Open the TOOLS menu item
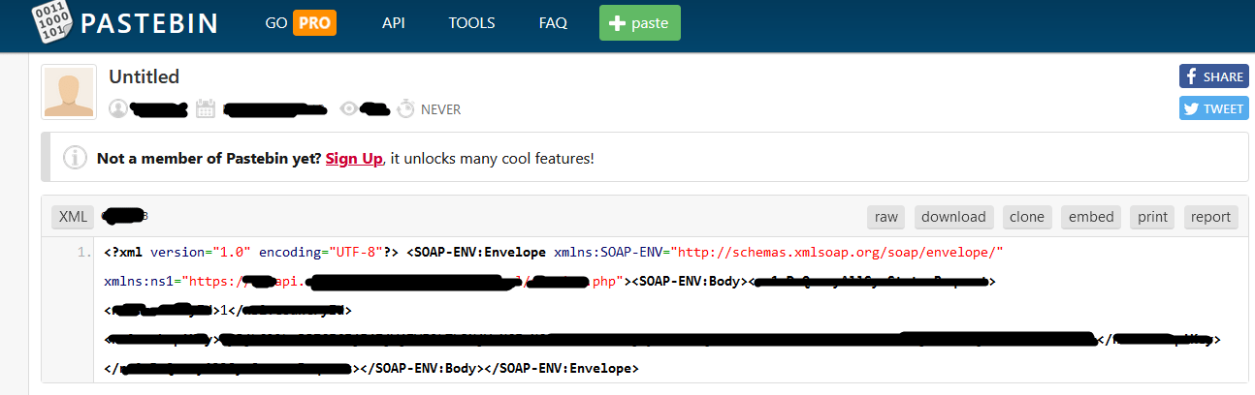1255x395 pixels. click(471, 23)
